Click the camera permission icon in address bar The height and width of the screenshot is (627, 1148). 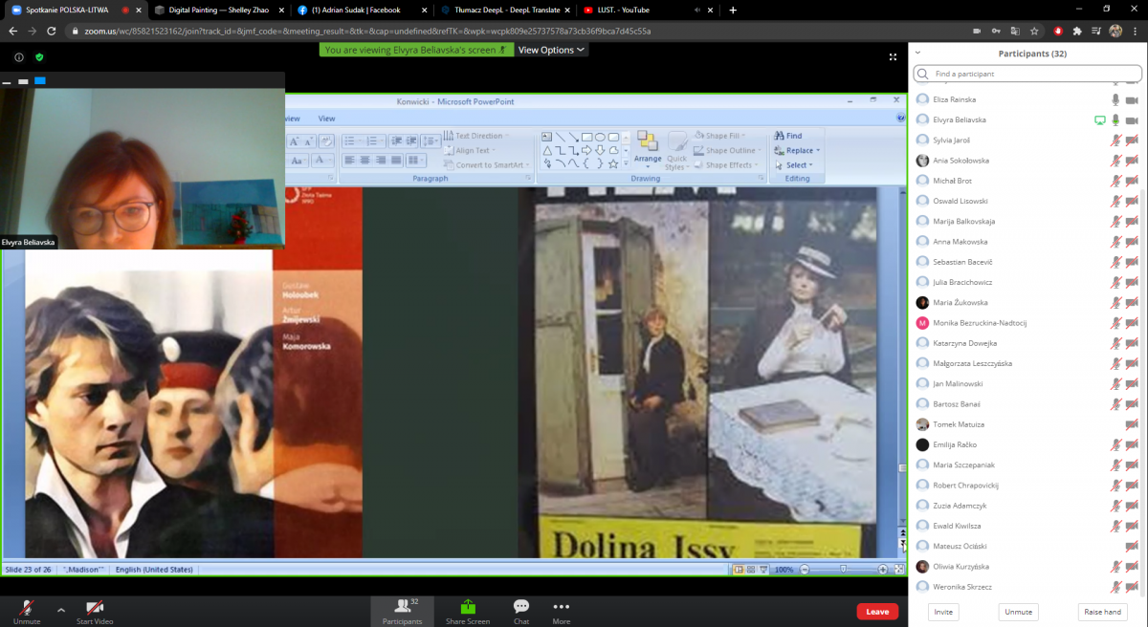pos(976,31)
